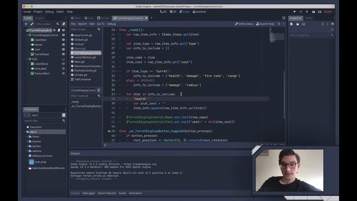The width and height of the screenshot is (357, 201).
Task: Create a new resource in Inspector
Action: (x=292, y=24)
